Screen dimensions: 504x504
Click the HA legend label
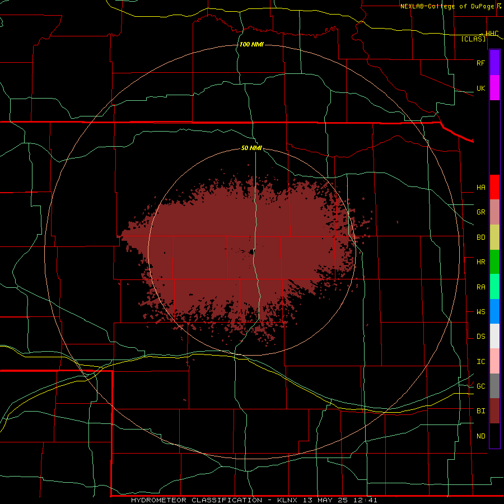tap(480, 187)
